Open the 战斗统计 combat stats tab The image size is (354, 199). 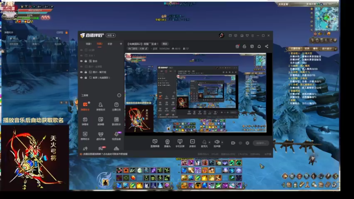point(327,49)
